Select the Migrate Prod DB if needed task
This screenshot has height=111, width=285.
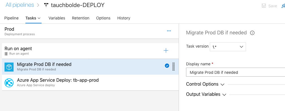[90, 67]
